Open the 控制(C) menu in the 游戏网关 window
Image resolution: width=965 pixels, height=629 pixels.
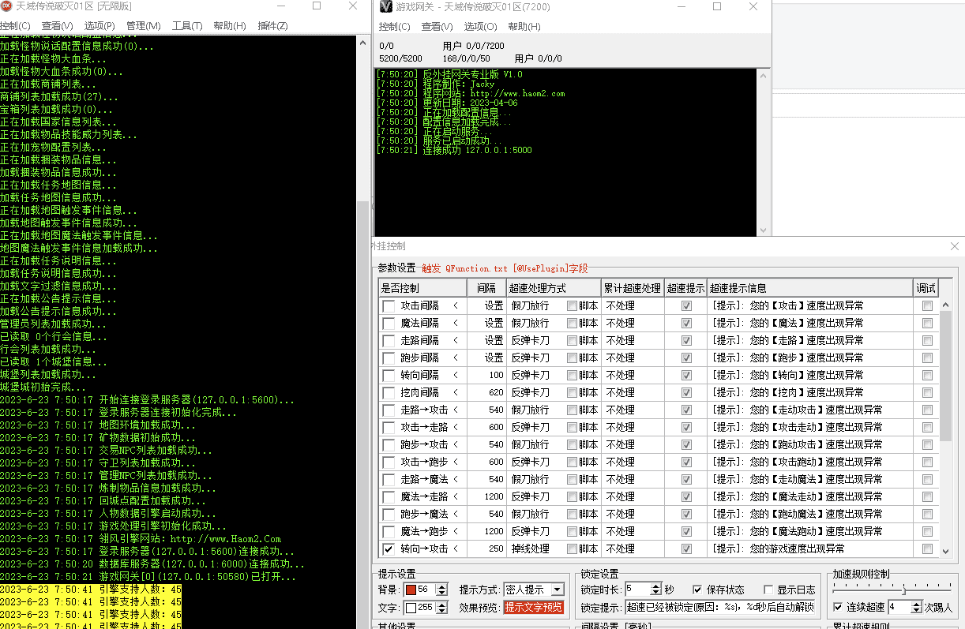tap(394, 26)
